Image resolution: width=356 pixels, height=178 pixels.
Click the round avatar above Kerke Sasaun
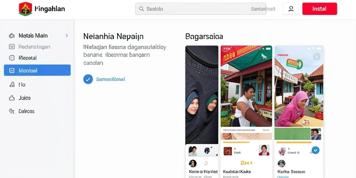click(x=282, y=163)
